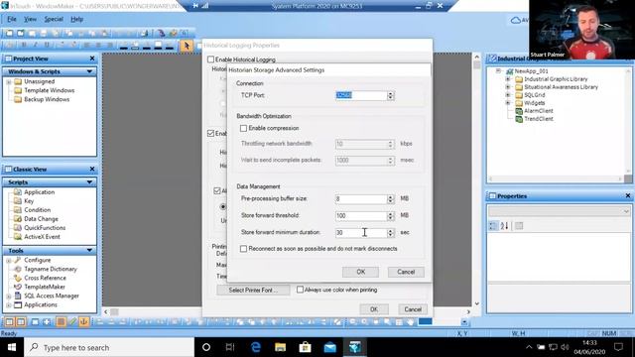Select QuickFunctions under Scripts
635x357 pixels.
pyautogui.click(x=45, y=227)
